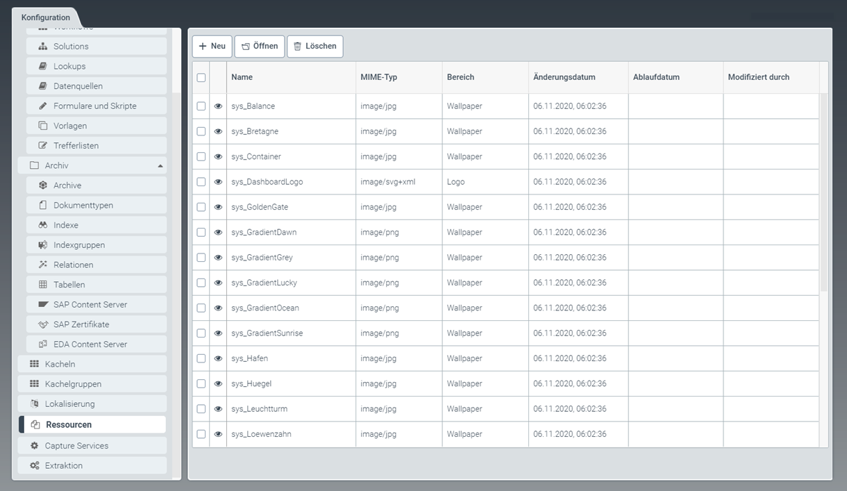This screenshot has width=847, height=491.
Task: Sort table by Name column header
Action: tap(242, 77)
